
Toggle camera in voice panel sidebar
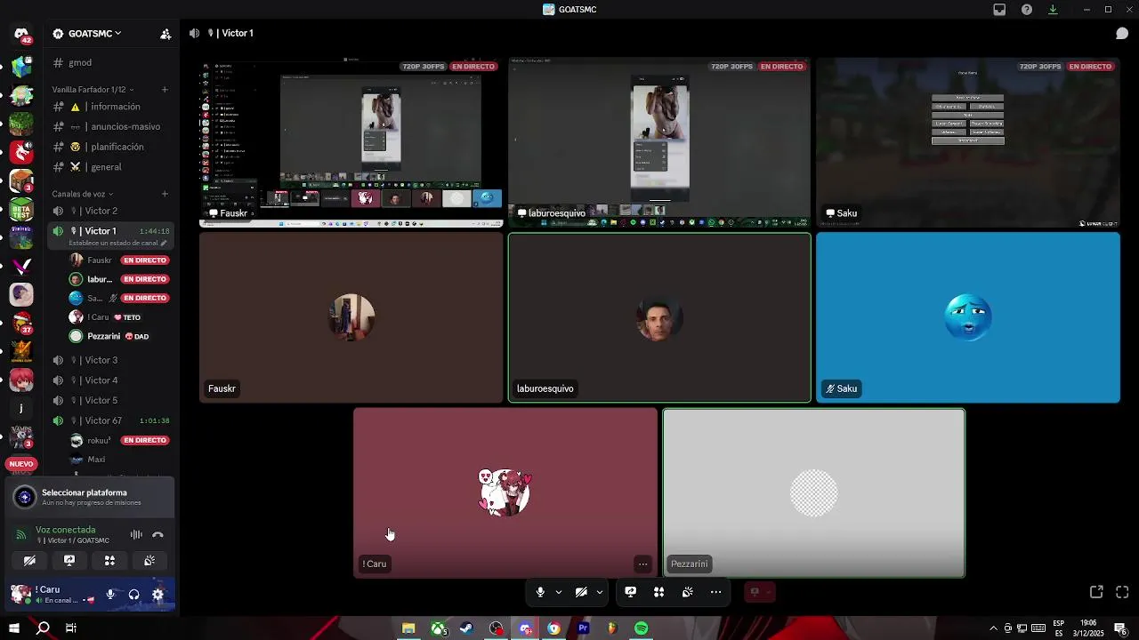click(x=29, y=561)
